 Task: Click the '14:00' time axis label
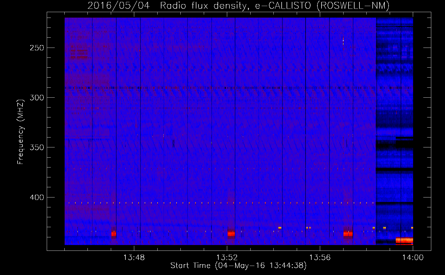[413, 258]
